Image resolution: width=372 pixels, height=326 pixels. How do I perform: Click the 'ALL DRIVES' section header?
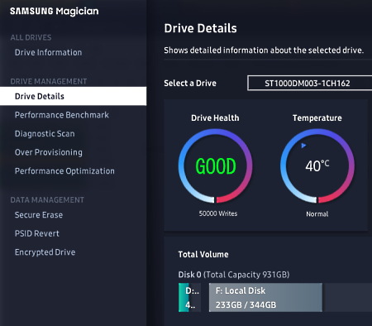coord(31,37)
